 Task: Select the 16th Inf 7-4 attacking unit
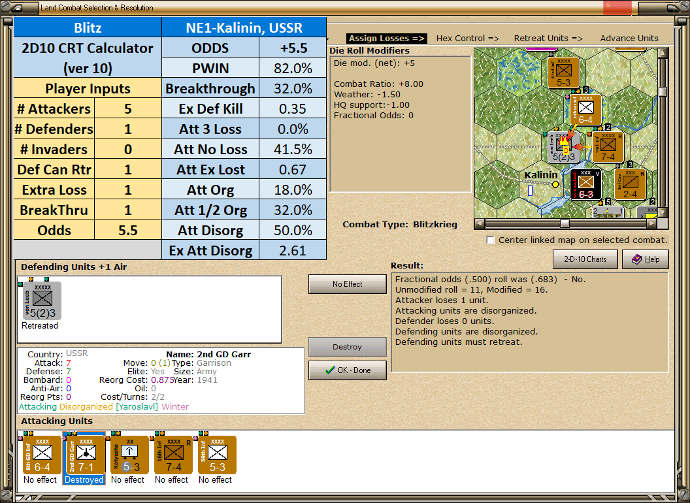(x=173, y=455)
